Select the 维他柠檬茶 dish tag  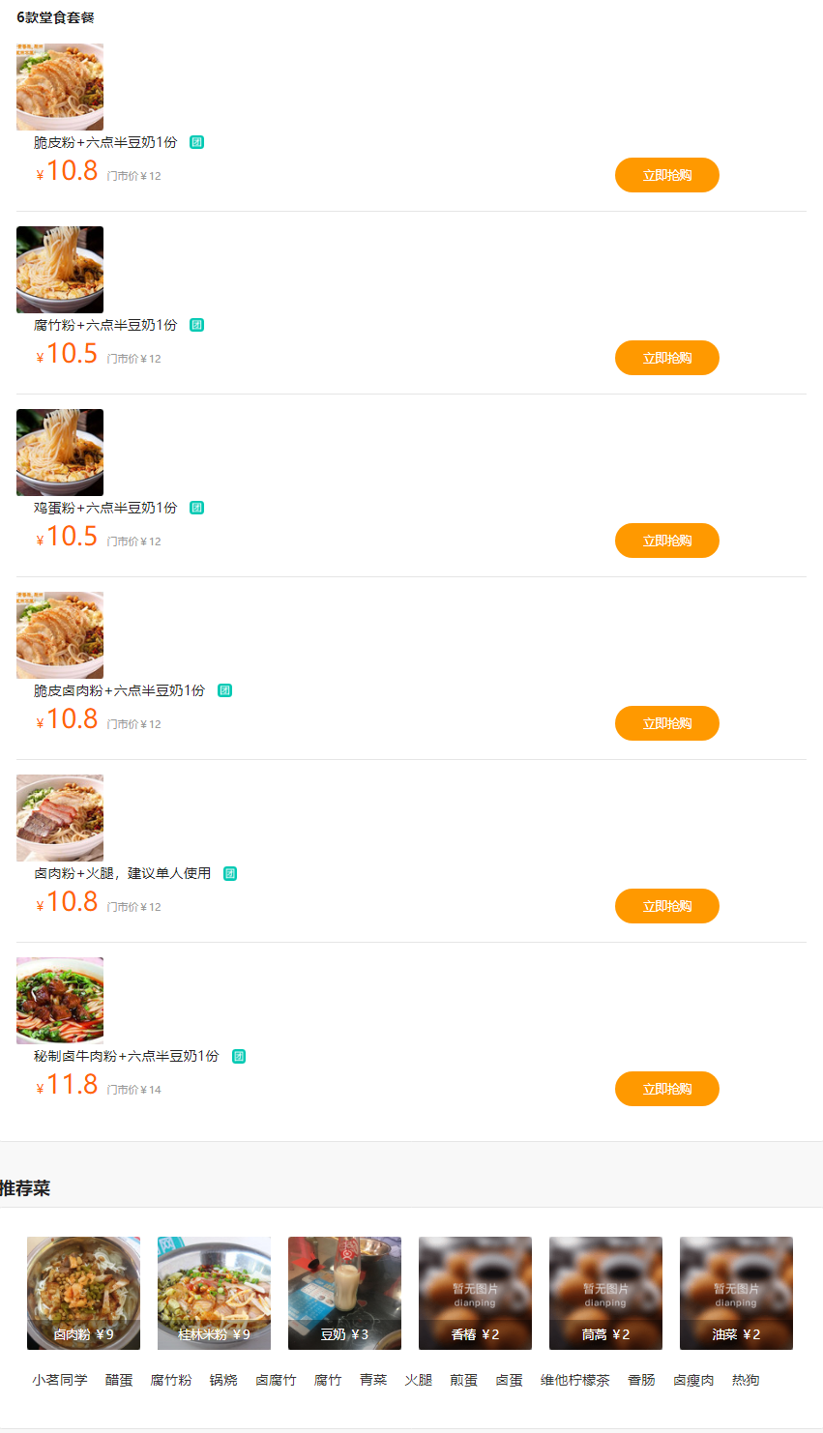(575, 1380)
